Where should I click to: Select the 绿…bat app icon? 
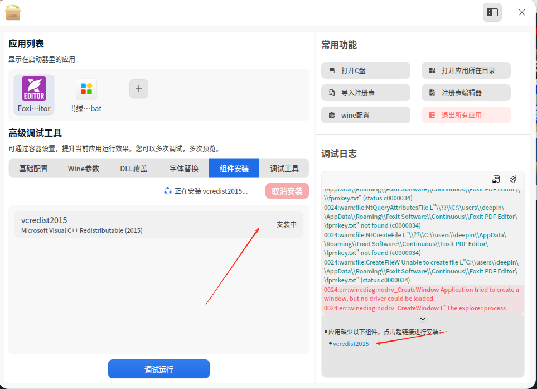tap(86, 94)
